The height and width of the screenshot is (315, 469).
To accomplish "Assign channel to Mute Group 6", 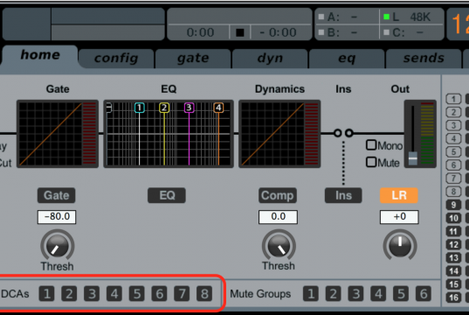I will tap(424, 294).
